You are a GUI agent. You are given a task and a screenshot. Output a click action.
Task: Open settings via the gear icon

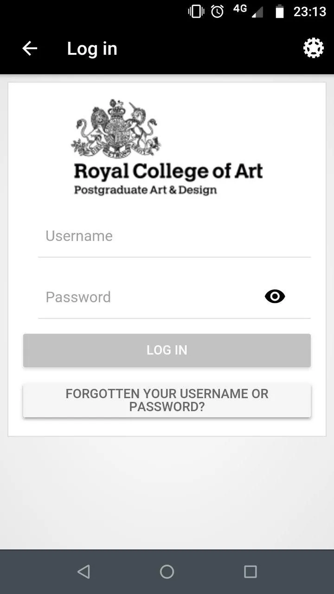pyautogui.click(x=313, y=48)
